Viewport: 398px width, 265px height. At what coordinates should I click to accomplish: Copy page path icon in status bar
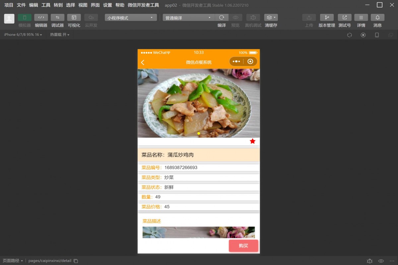coord(76,261)
